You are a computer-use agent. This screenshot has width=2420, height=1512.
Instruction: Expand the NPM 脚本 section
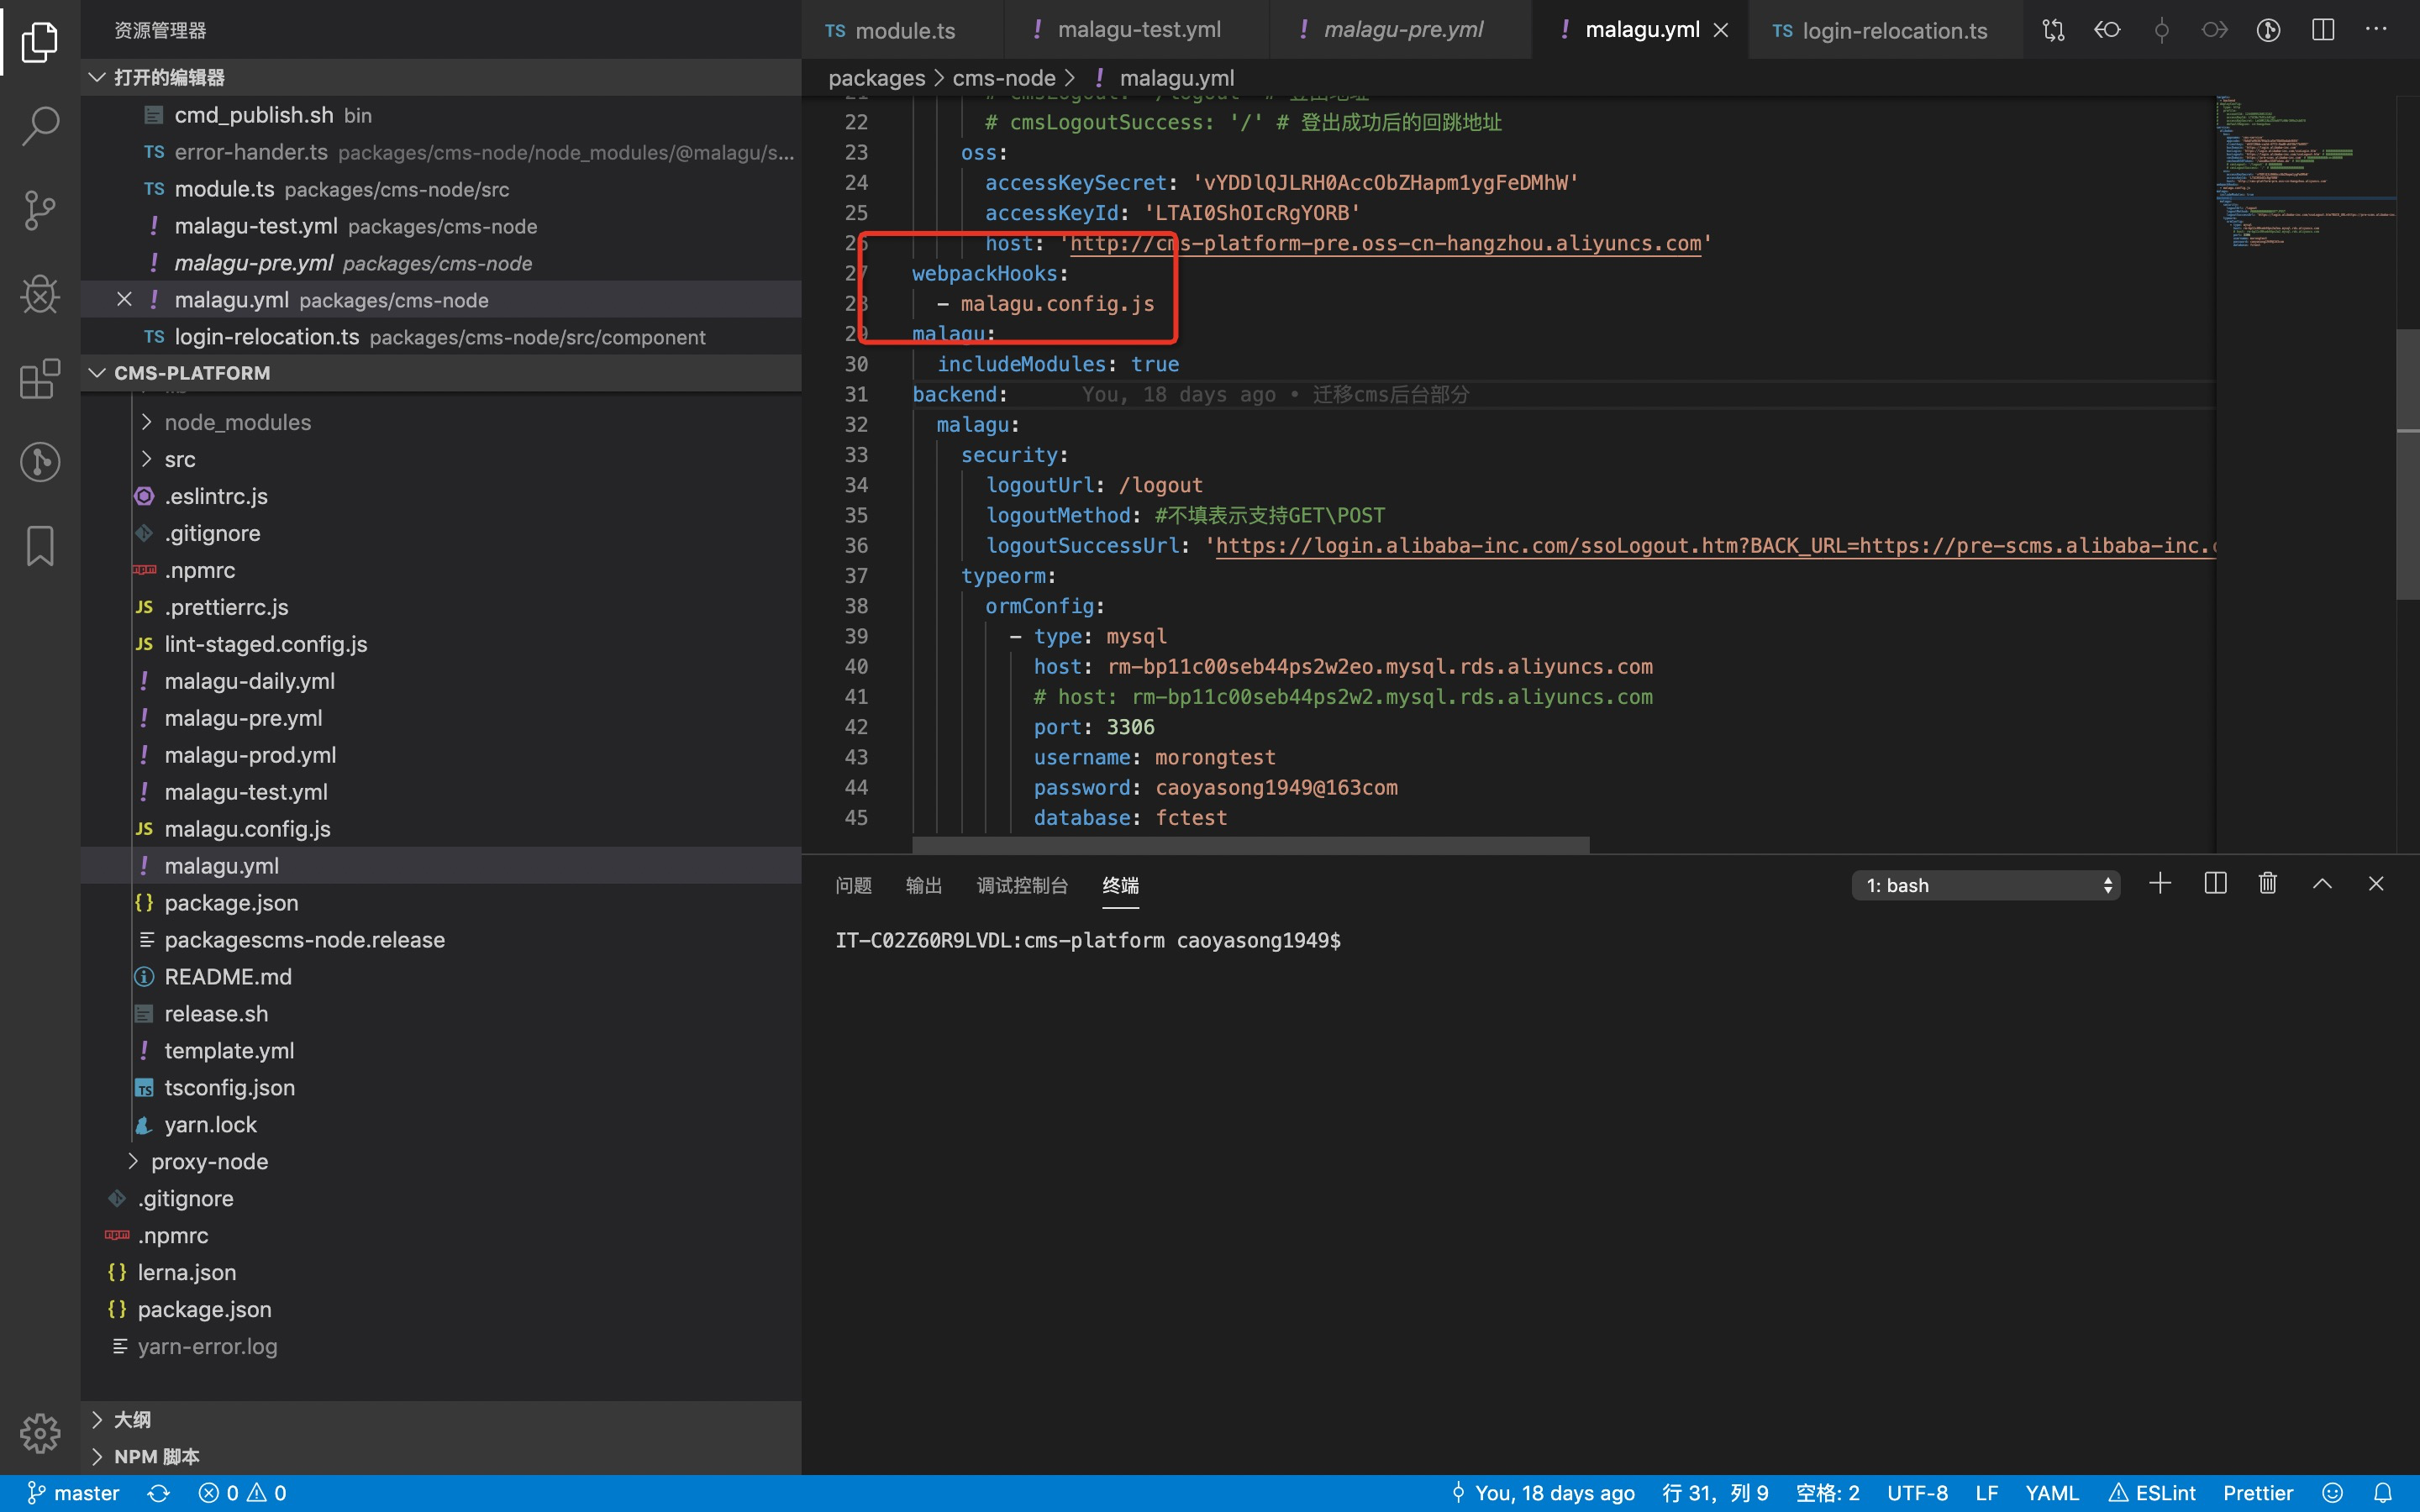click(x=156, y=1456)
